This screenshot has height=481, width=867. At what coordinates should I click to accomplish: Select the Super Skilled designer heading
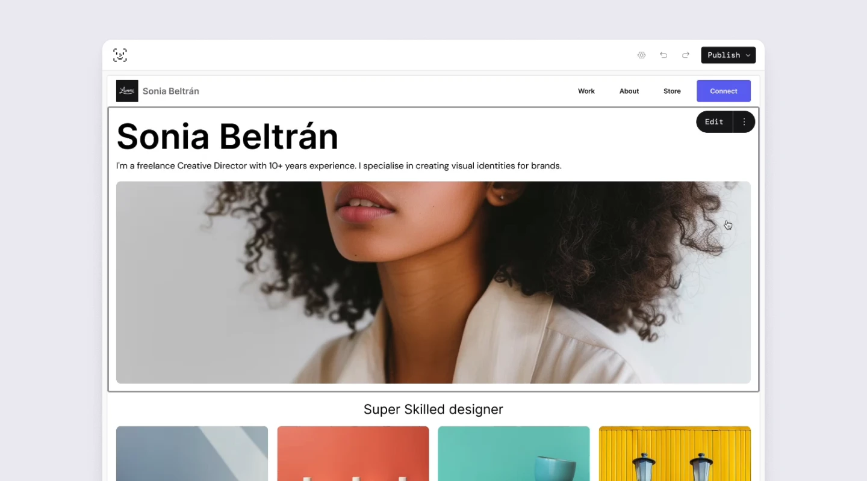coord(433,409)
